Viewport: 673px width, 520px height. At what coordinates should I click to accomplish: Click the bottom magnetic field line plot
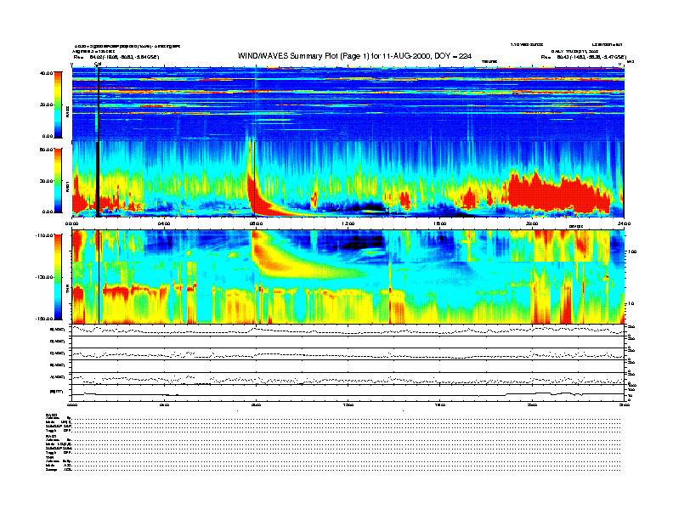348,393
